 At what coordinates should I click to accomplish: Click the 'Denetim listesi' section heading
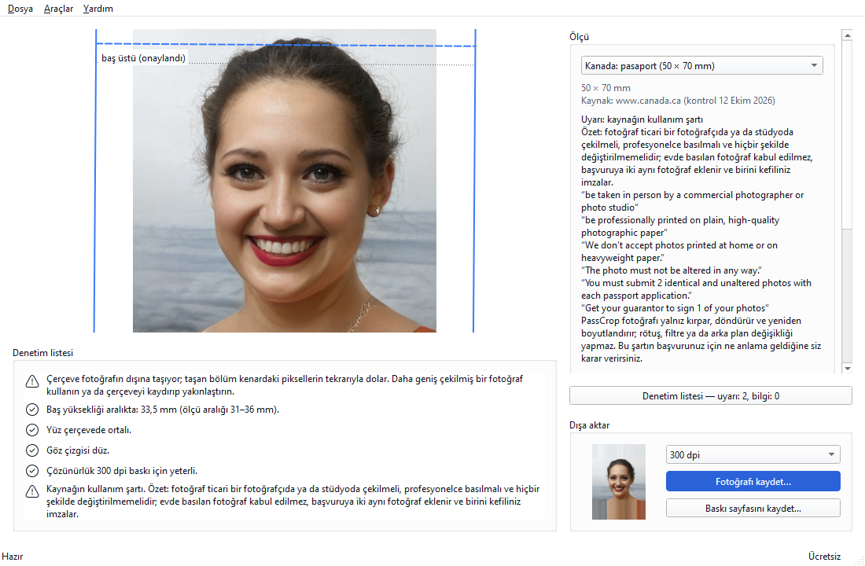click(43, 353)
